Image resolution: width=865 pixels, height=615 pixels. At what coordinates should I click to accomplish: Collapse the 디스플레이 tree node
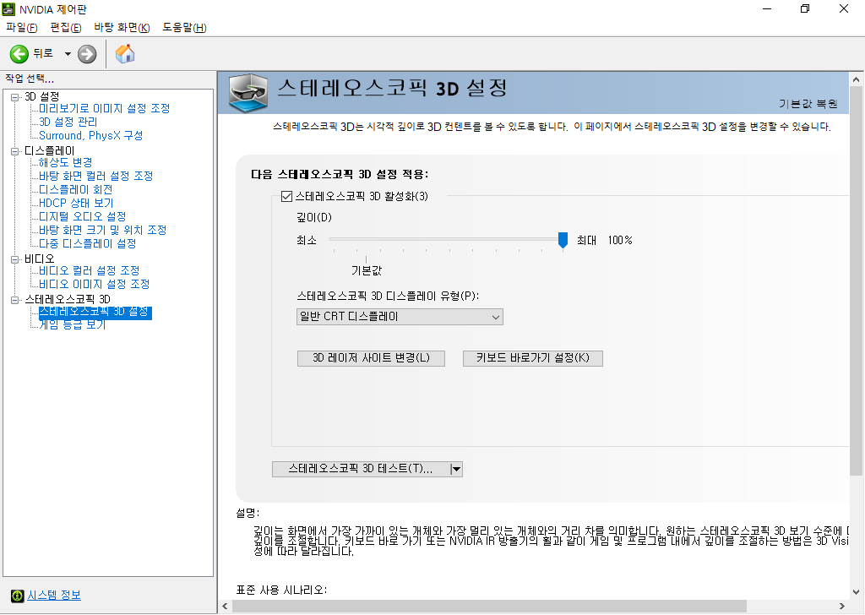click(15, 151)
